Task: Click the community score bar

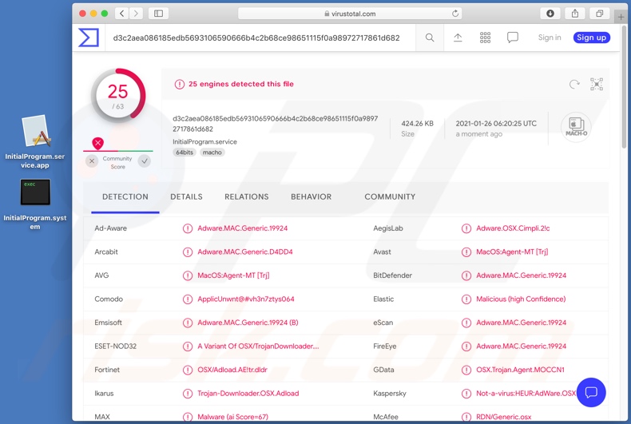Action: (x=118, y=150)
